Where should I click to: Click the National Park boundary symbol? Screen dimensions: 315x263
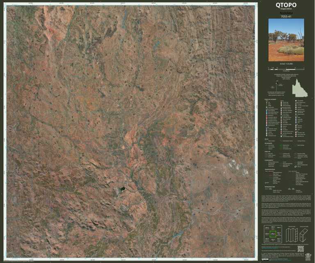(x=281, y=145)
